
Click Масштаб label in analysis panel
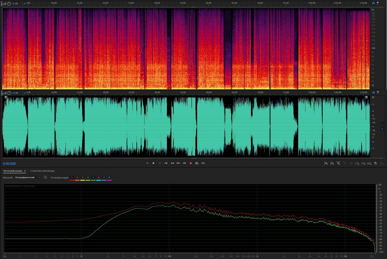(8, 177)
